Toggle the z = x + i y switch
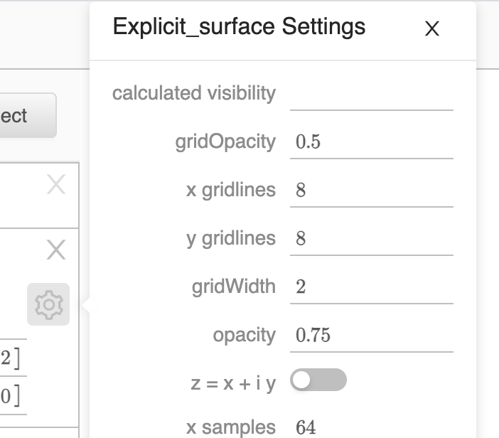The image size is (499, 438). pos(318,380)
